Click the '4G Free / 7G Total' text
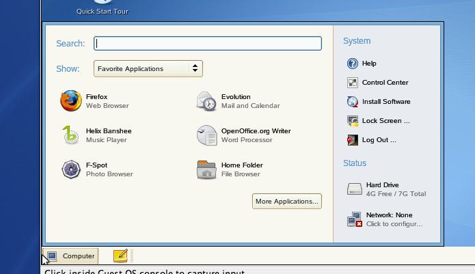 396,194
